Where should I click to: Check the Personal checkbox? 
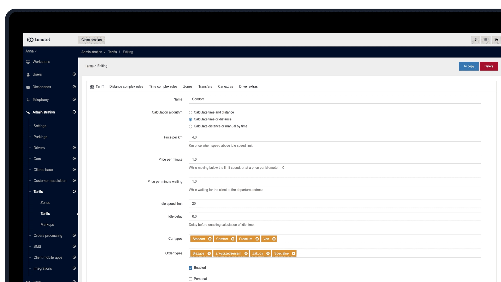tap(190, 279)
